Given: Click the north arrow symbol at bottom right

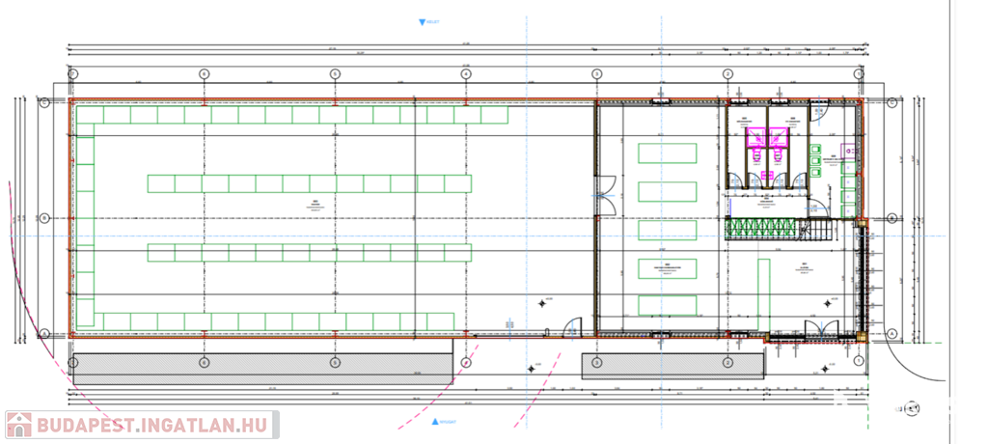Looking at the screenshot, I should (911, 407).
